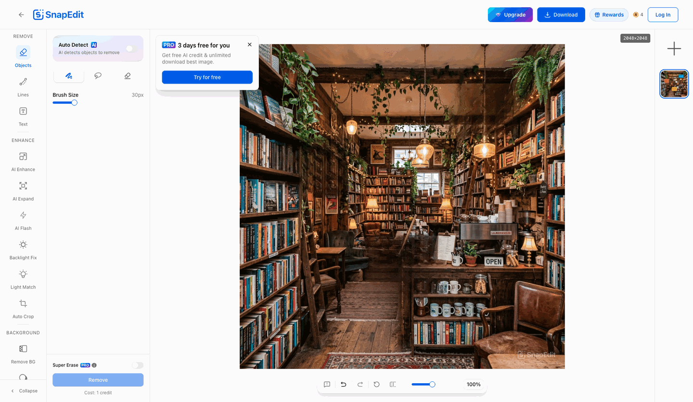Screen dimensions: 693x402
Task: Click the 2048×2048 dimensions label
Action: click(635, 38)
